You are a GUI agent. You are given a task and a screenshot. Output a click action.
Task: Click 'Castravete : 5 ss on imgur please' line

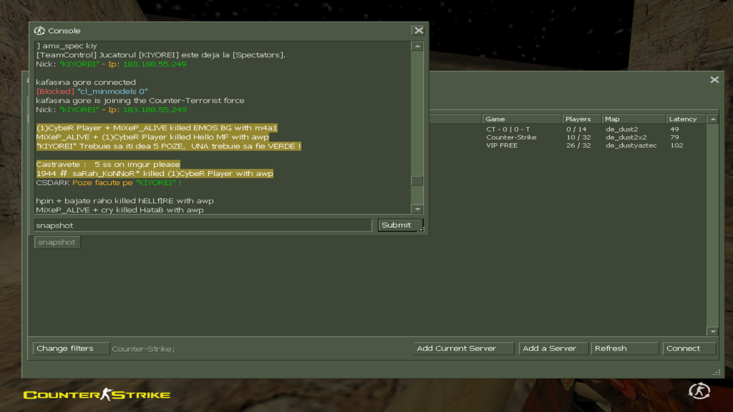coord(108,164)
